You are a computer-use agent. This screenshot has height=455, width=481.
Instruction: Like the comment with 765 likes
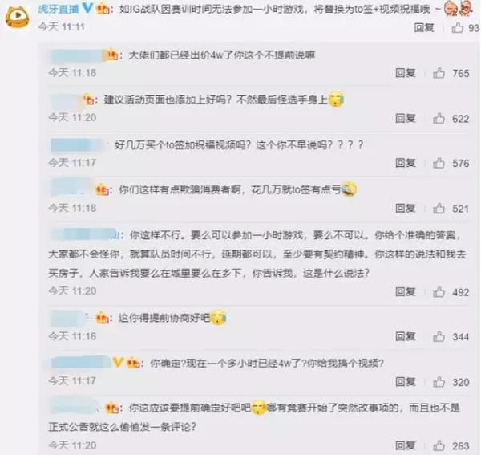coord(439,73)
